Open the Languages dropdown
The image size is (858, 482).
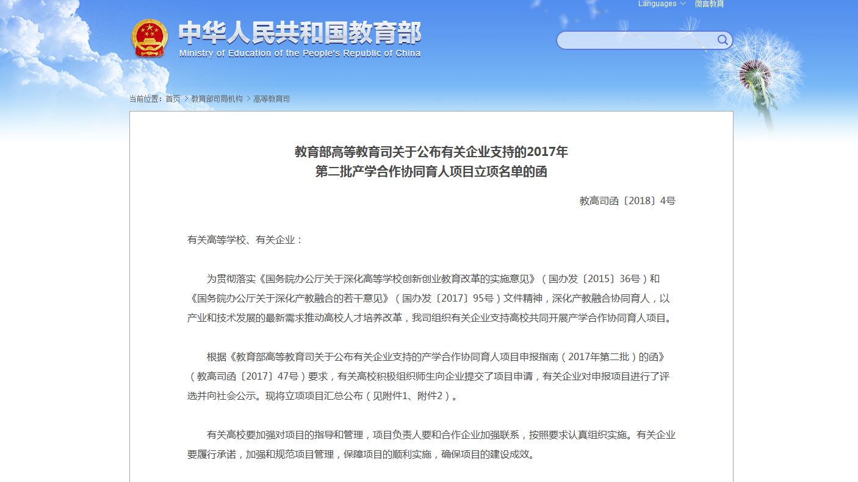pos(662,4)
